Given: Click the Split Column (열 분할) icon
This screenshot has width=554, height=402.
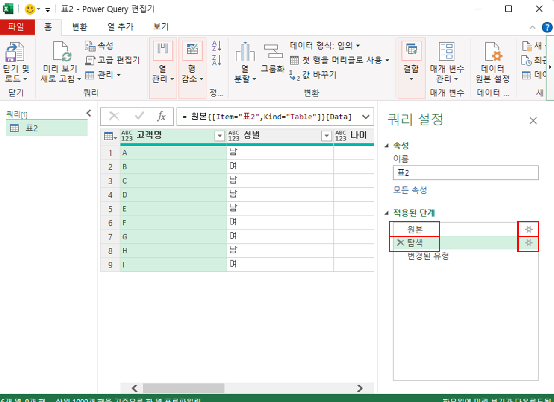Looking at the screenshot, I should (x=245, y=52).
